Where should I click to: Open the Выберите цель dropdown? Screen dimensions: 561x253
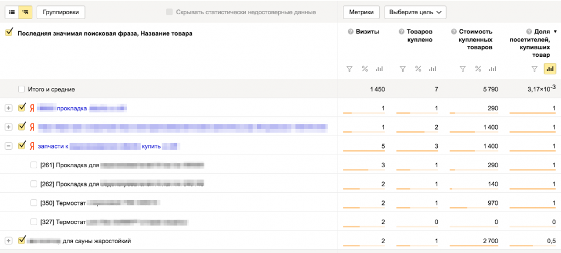point(415,11)
